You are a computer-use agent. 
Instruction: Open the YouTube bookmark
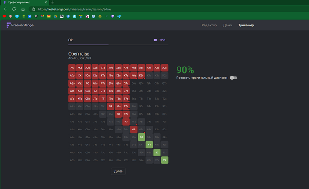[4, 16]
